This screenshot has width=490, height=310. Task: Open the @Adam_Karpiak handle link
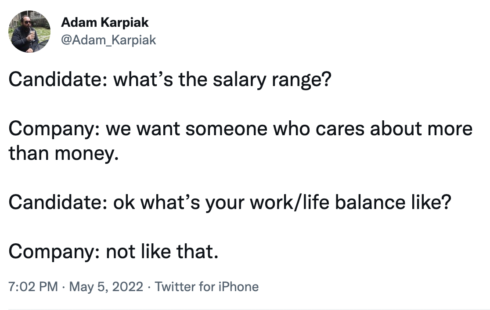click(x=108, y=40)
